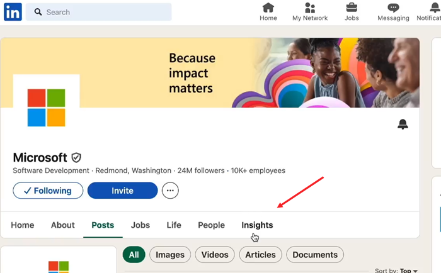
Task: Open the three-dot more options menu
Action: pos(170,191)
